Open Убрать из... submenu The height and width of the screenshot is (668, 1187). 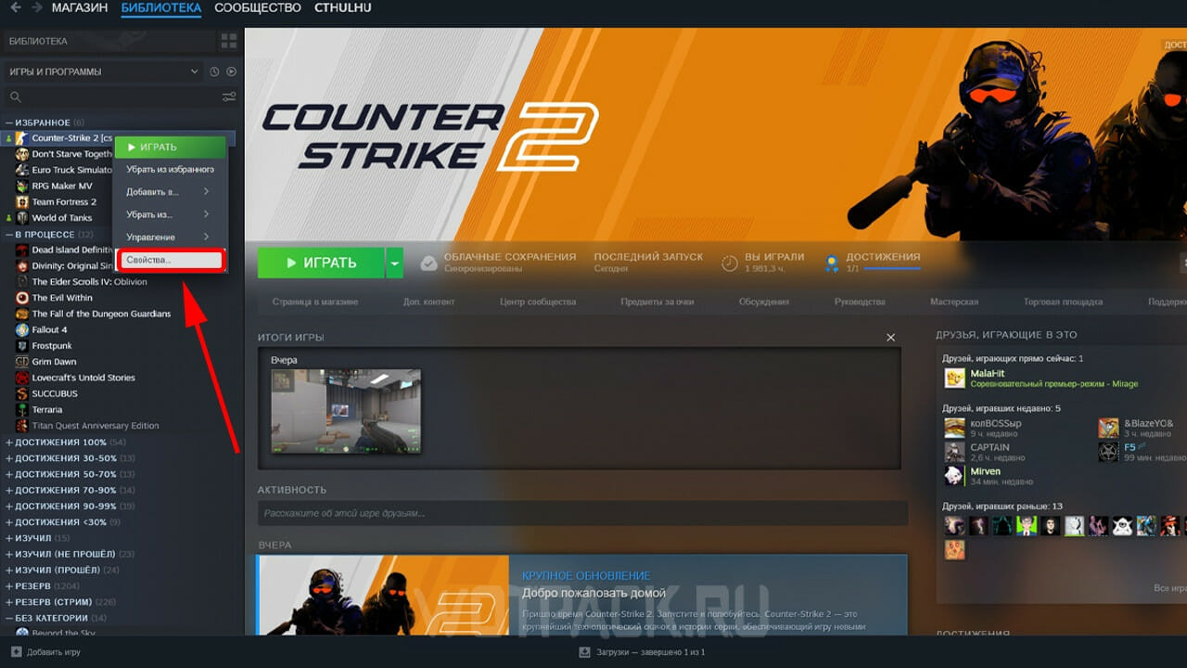[x=170, y=214]
